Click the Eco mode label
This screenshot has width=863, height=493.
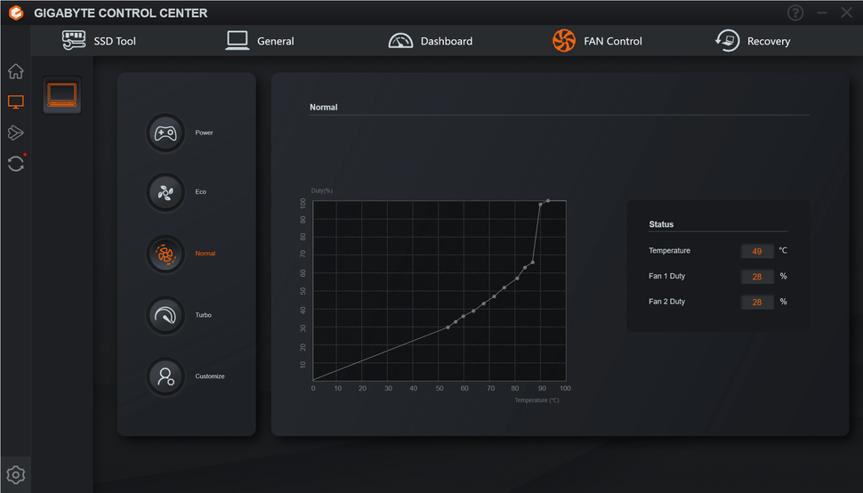click(x=200, y=192)
